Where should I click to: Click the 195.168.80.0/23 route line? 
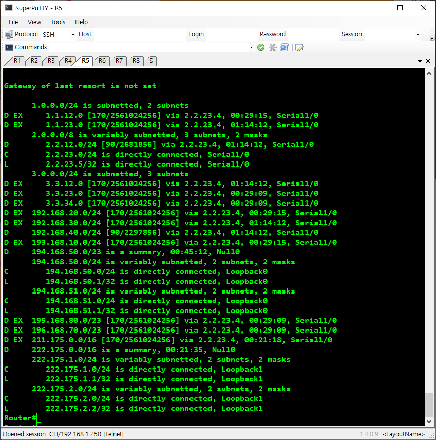coord(170,320)
